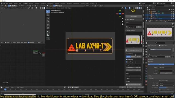The image size is (175, 98).
Task: Click the Playback menu in timeline
Action: point(7,87)
